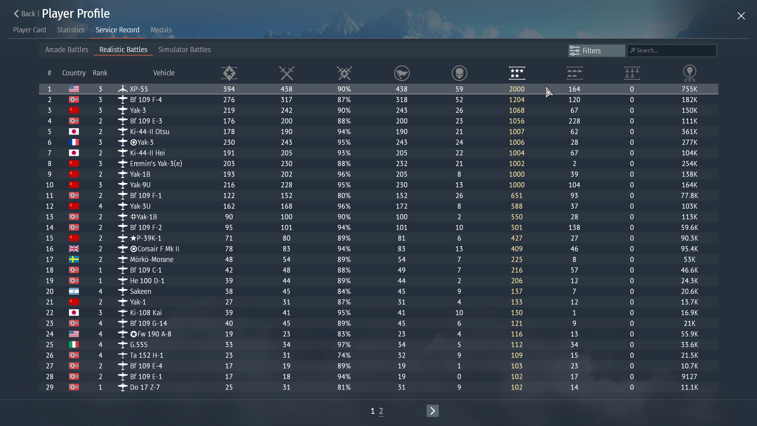Select the Bf 109 F-4 row

pyautogui.click(x=146, y=100)
